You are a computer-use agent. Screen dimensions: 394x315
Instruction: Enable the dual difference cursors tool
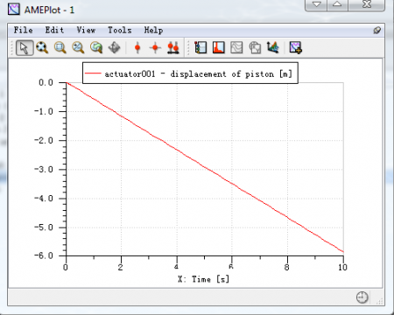click(x=173, y=47)
